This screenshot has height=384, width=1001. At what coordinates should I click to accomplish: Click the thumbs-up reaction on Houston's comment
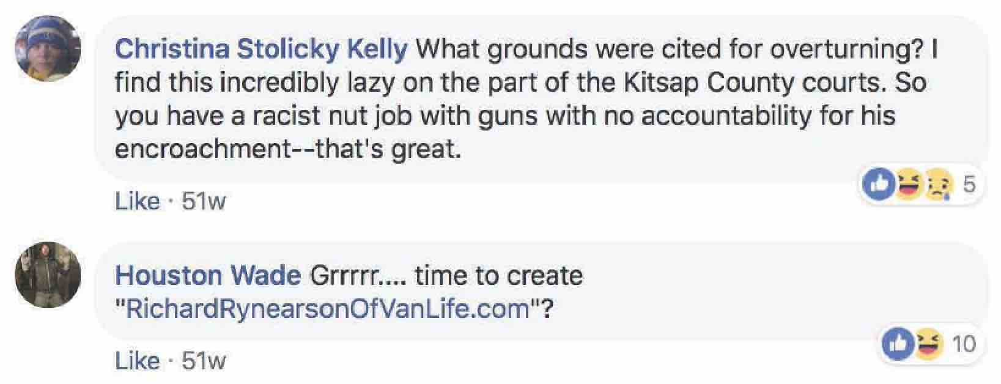pyautogui.click(x=898, y=344)
